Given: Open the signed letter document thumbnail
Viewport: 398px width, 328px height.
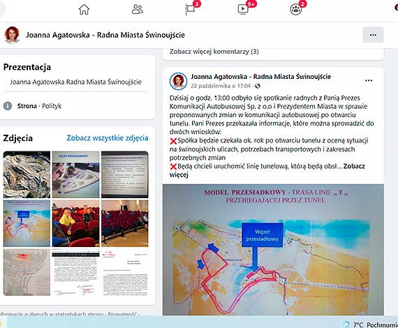Looking at the screenshot, I should coord(75,272).
